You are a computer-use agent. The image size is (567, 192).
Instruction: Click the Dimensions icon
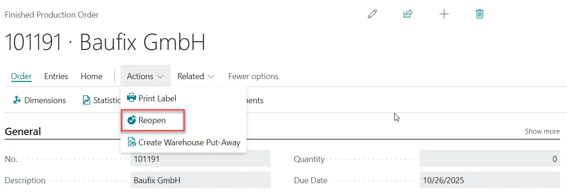click(17, 100)
